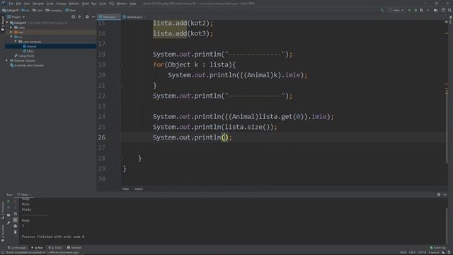Open the Project view selector dropdown

(x=16, y=17)
